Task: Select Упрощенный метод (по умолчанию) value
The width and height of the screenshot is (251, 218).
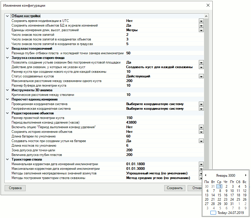Action: coord(157,173)
